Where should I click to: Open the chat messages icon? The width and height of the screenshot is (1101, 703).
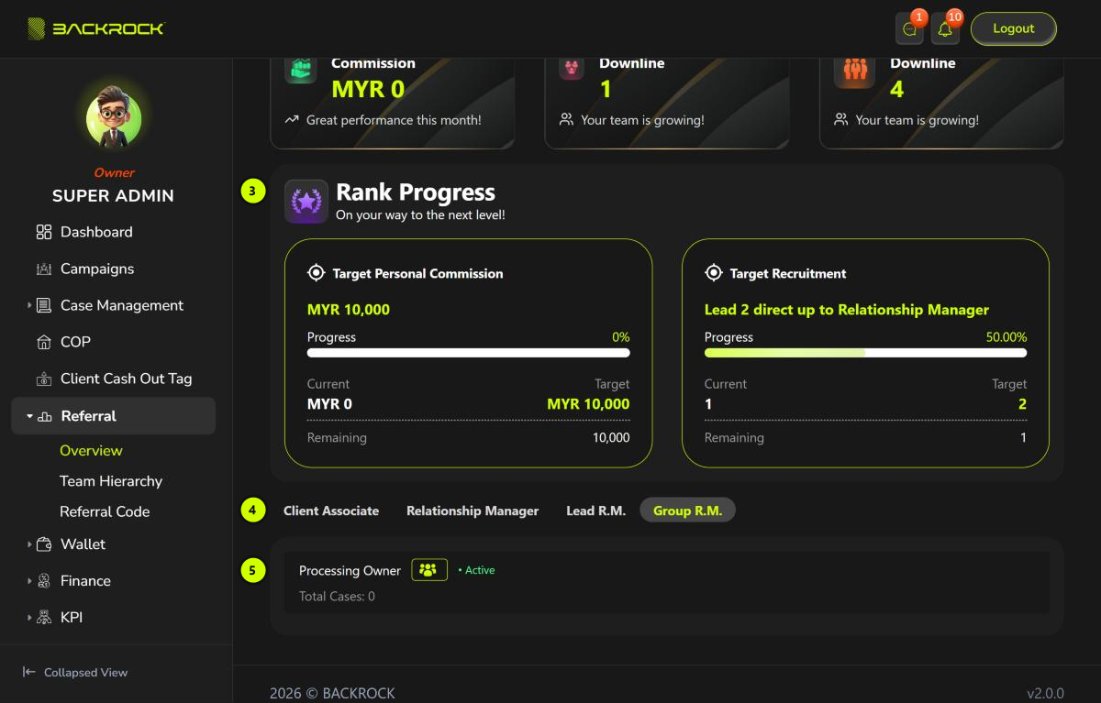[x=909, y=29]
